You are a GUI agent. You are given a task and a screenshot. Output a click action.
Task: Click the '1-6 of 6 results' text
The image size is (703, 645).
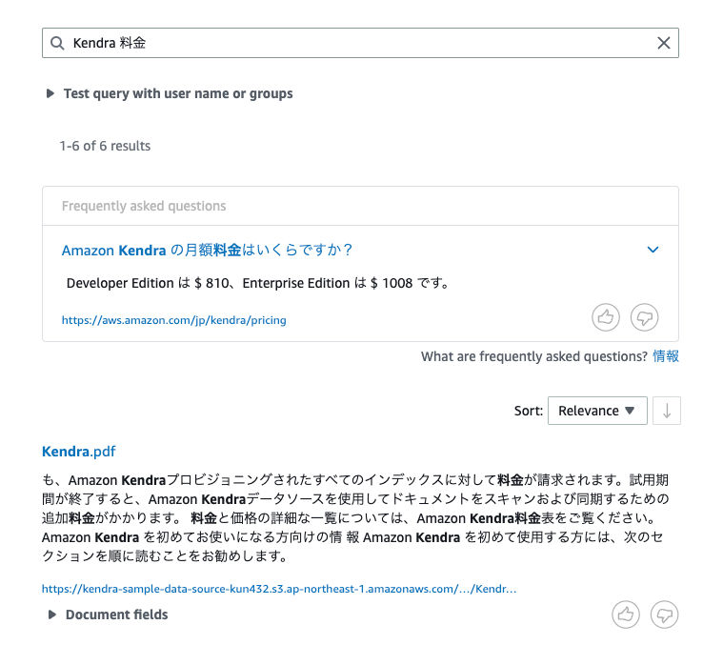pyautogui.click(x=105, y=146)
